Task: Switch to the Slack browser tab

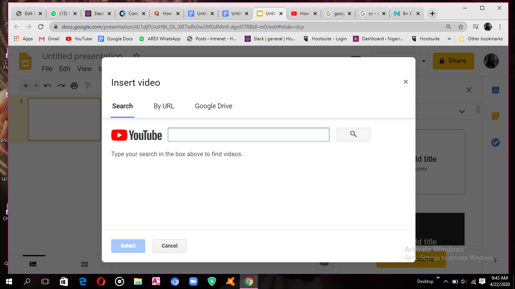Action: (x=98, y=14)
